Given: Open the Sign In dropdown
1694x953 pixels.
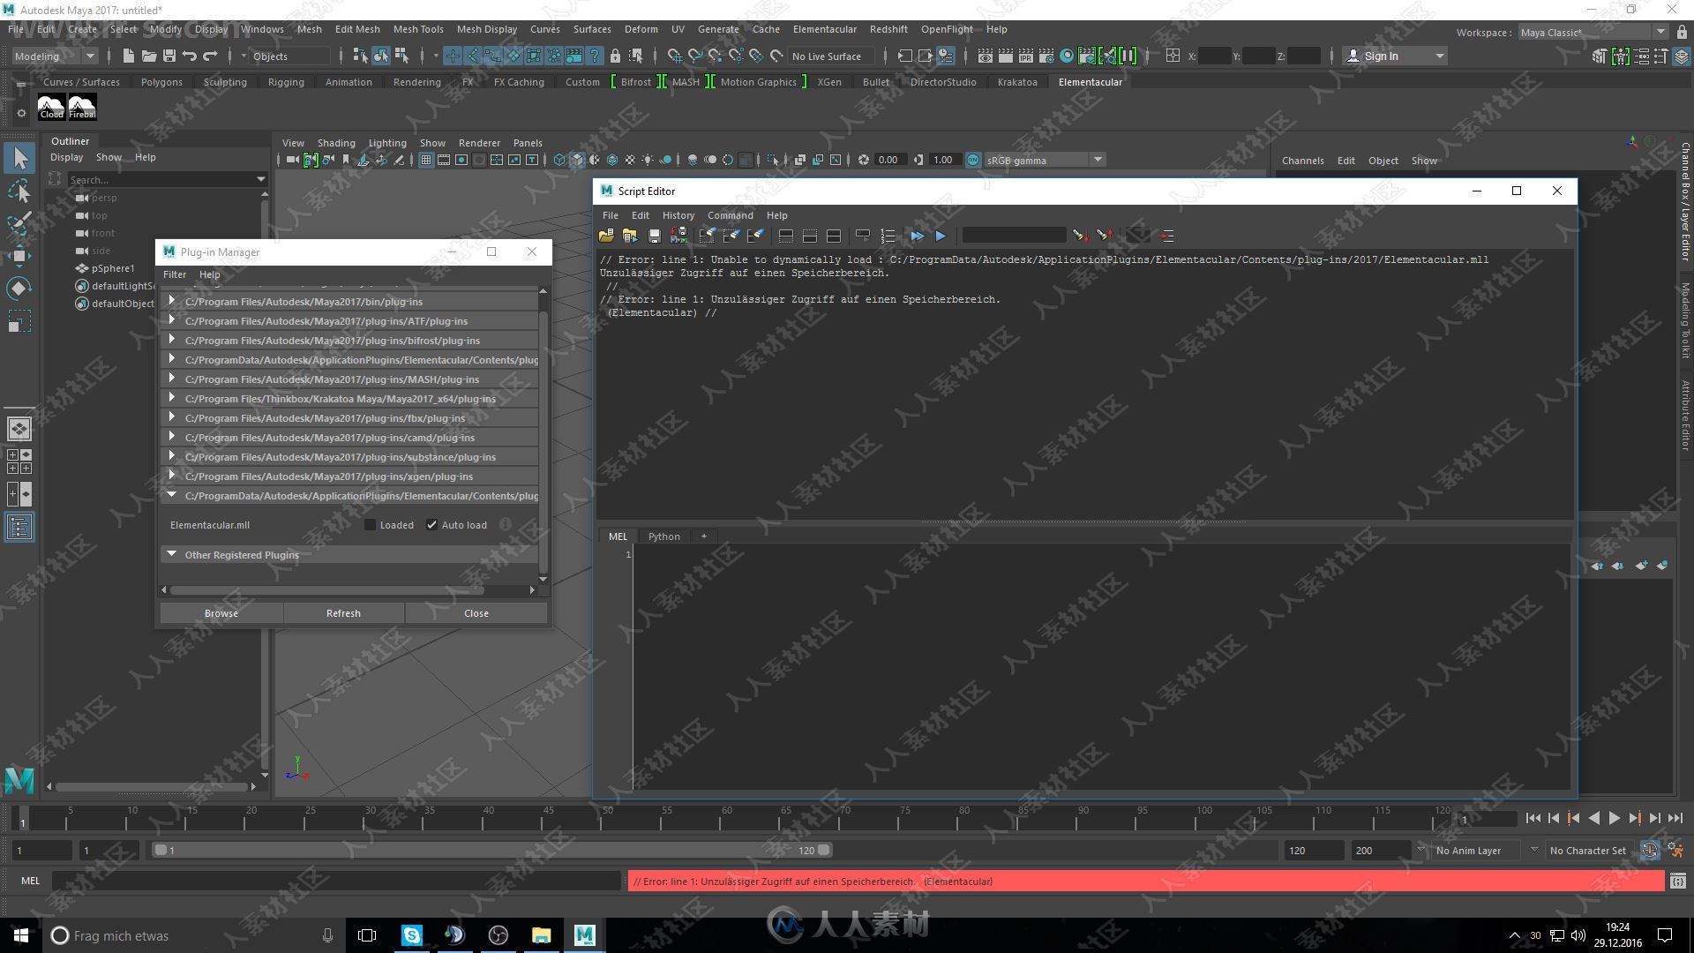Looking at the screenshot, I should 1395,56.
